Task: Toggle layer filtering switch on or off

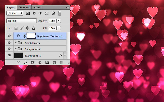Action: 60,13
